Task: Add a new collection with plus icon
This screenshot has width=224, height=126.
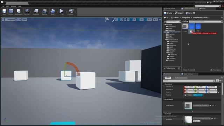Action: (x=179, y=69)
